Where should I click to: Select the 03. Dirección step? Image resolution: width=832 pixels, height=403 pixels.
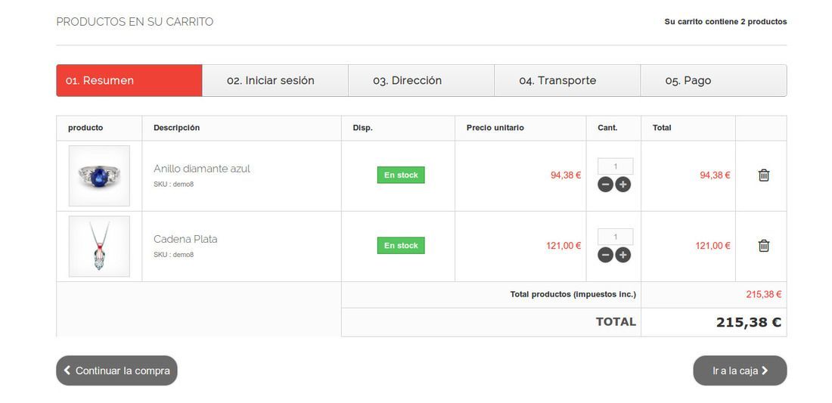click(x=421, y=81)
